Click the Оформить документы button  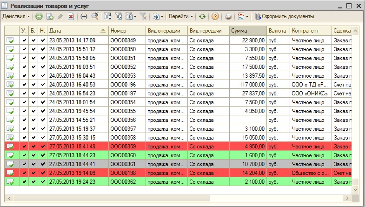pos(285,17)
